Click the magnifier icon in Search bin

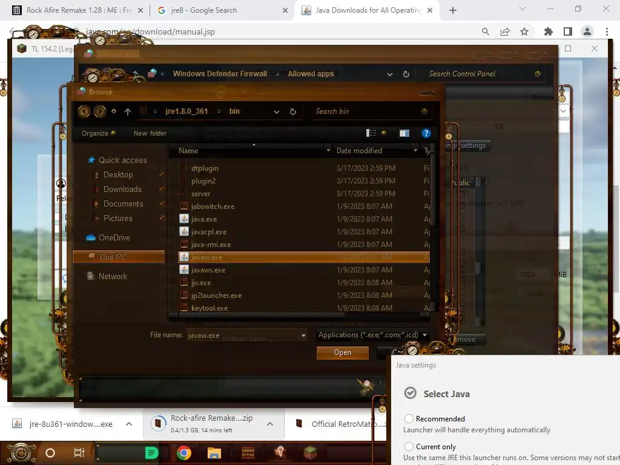pyautogui.click(x=424, y=111)
